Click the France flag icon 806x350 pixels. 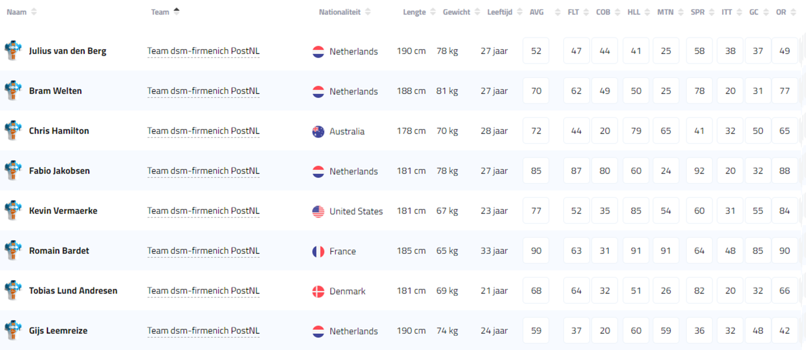click(x=318, y=251)
